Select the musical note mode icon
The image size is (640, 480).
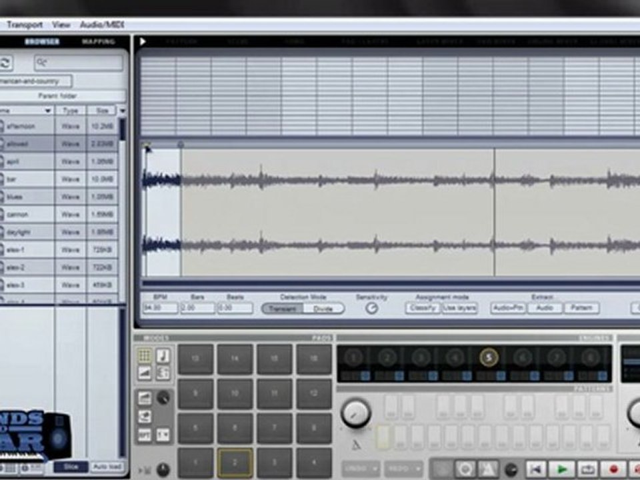coord(163,355)
